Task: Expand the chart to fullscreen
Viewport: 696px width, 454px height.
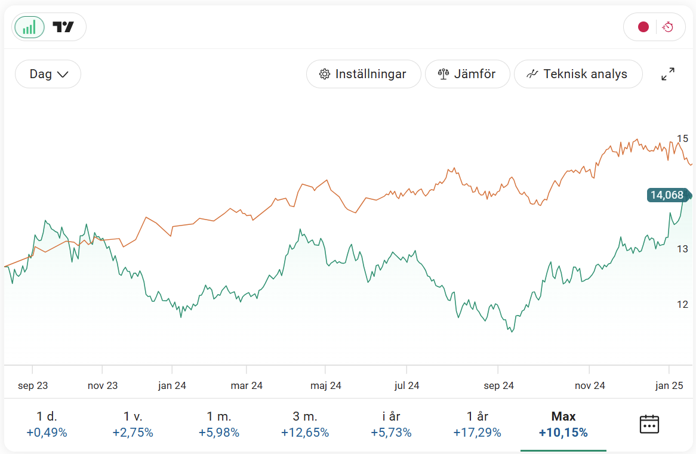Action: [668, 74]
